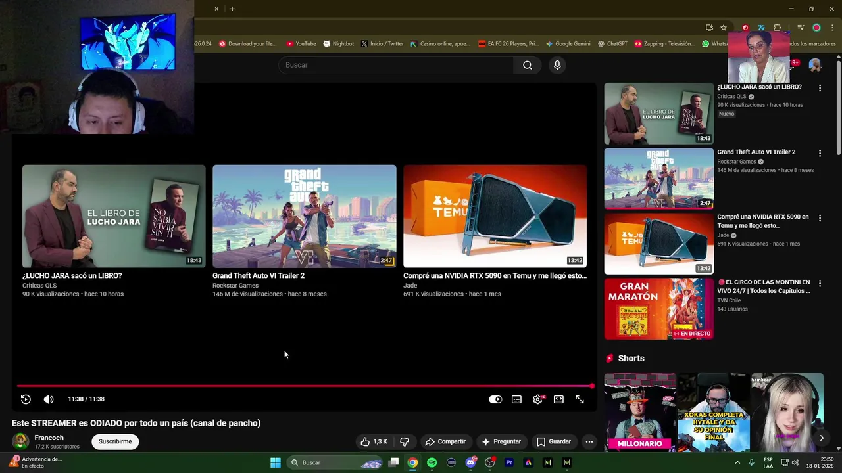The height and width of the screenshot is (473, 842).
Task: Activate voice search microphone icon
Action: tap(557, 65)
